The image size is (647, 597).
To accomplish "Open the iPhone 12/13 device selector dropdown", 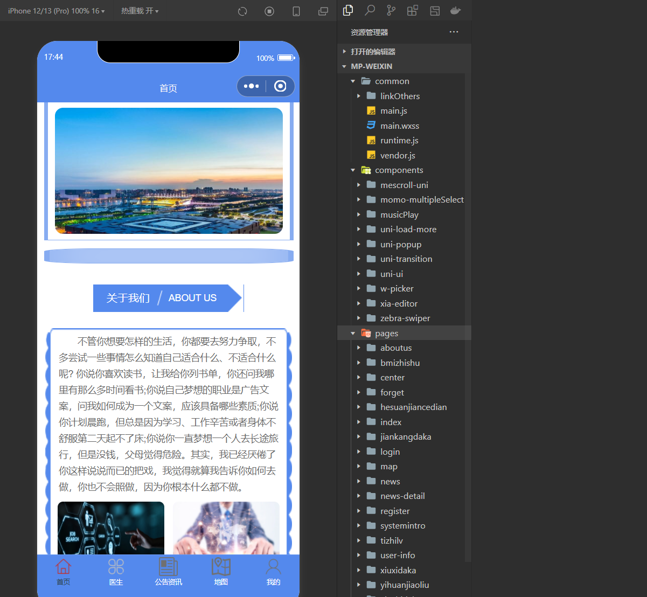I will (x=55, y=10).
